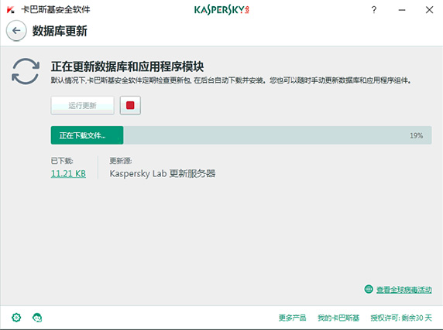Click Kaspersky Lab 更新服务器 text
Viewport: 443px width, 330px height.
tap(163, 173)
